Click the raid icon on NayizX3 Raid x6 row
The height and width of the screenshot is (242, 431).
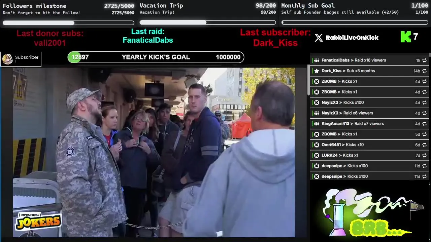(317, 113)
